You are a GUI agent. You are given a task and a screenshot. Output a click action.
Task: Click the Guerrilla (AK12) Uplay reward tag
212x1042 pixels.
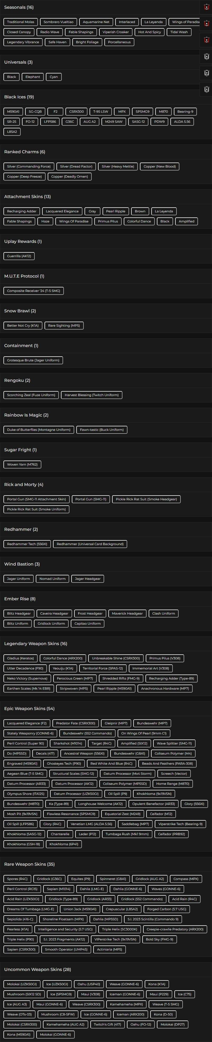[x=19, y=256]
